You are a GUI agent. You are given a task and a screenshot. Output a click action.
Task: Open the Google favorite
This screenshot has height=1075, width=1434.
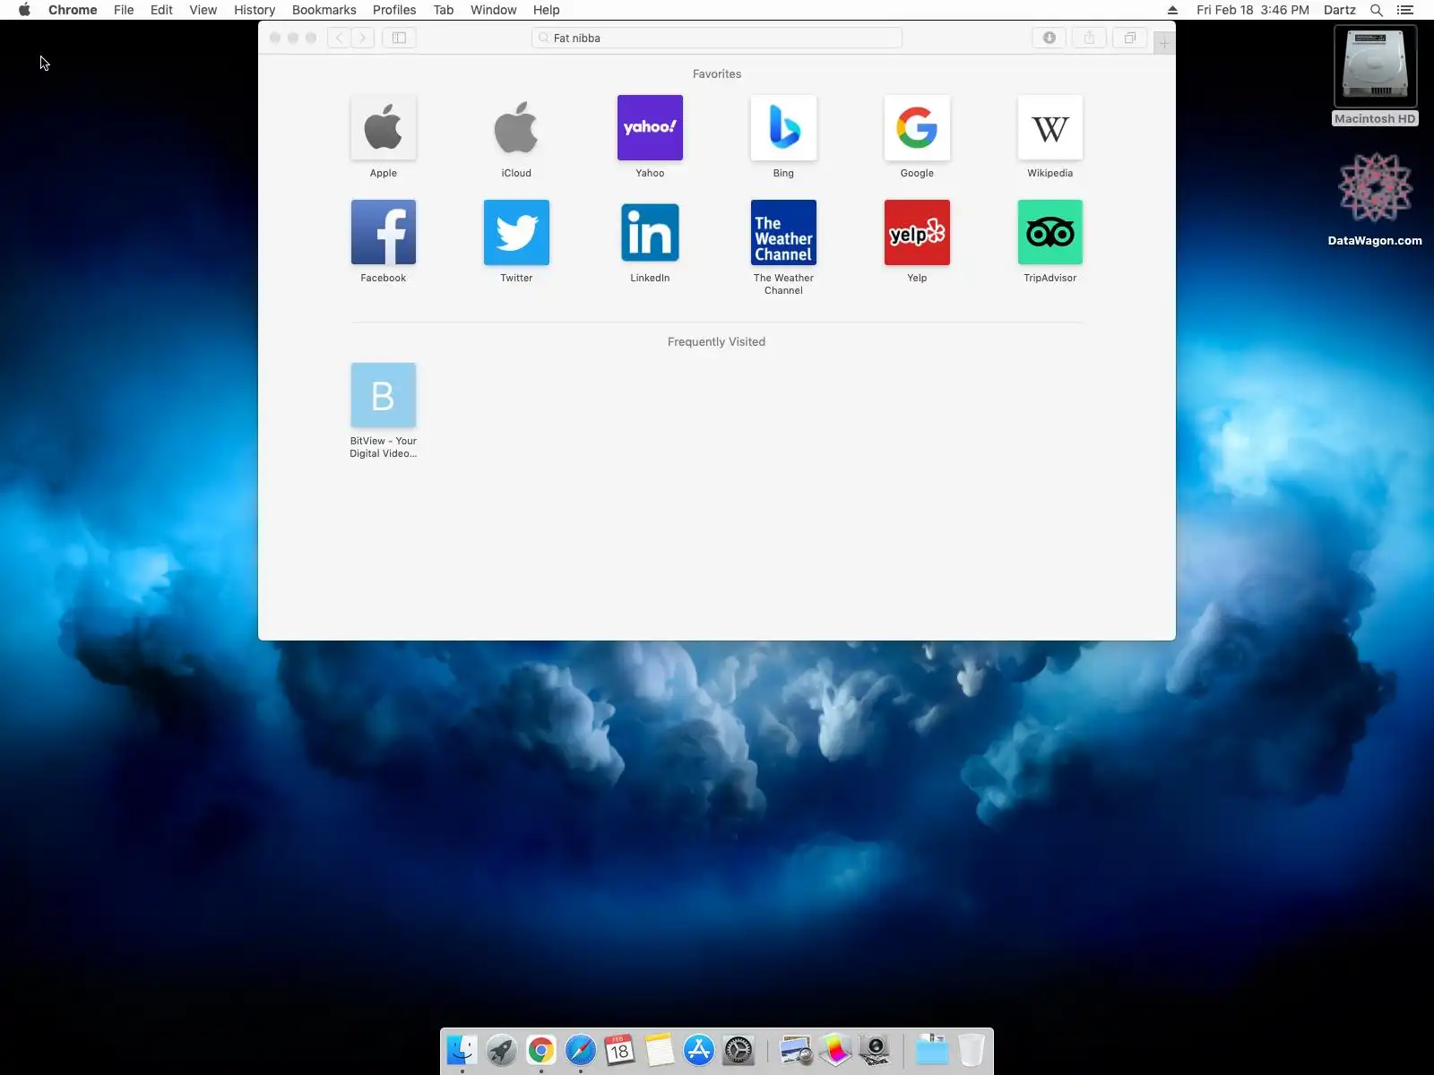[917, 128]
